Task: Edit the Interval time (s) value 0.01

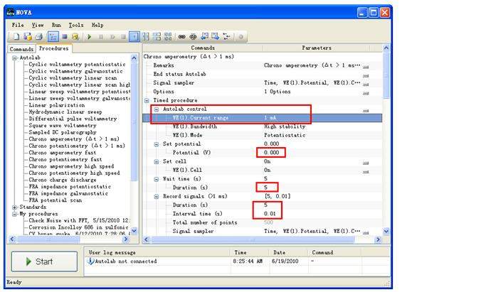Action: coord(270,214)
